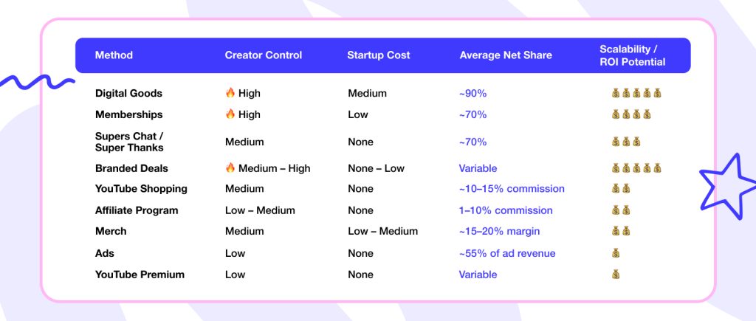This screenshot has height=321, width=756.
Task: Click the single money bag in the Ads row
Action: coord(616,253)
